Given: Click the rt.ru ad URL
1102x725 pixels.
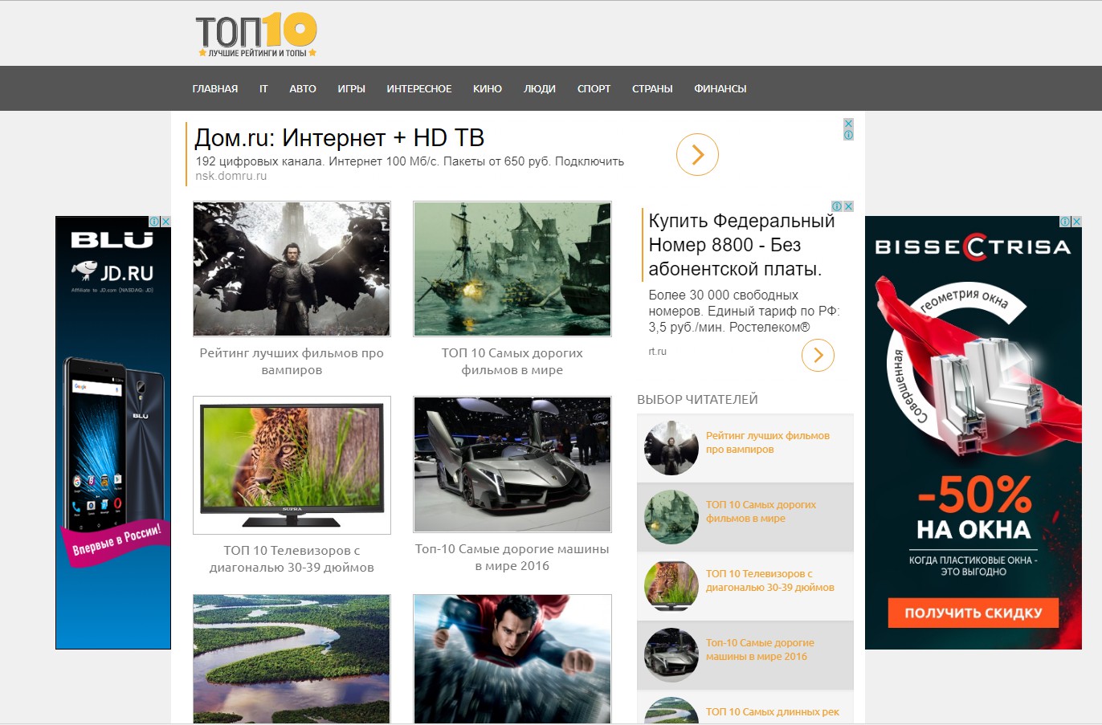Looking at the screenshot, I should pyautogui.click(x=657, y=352).
